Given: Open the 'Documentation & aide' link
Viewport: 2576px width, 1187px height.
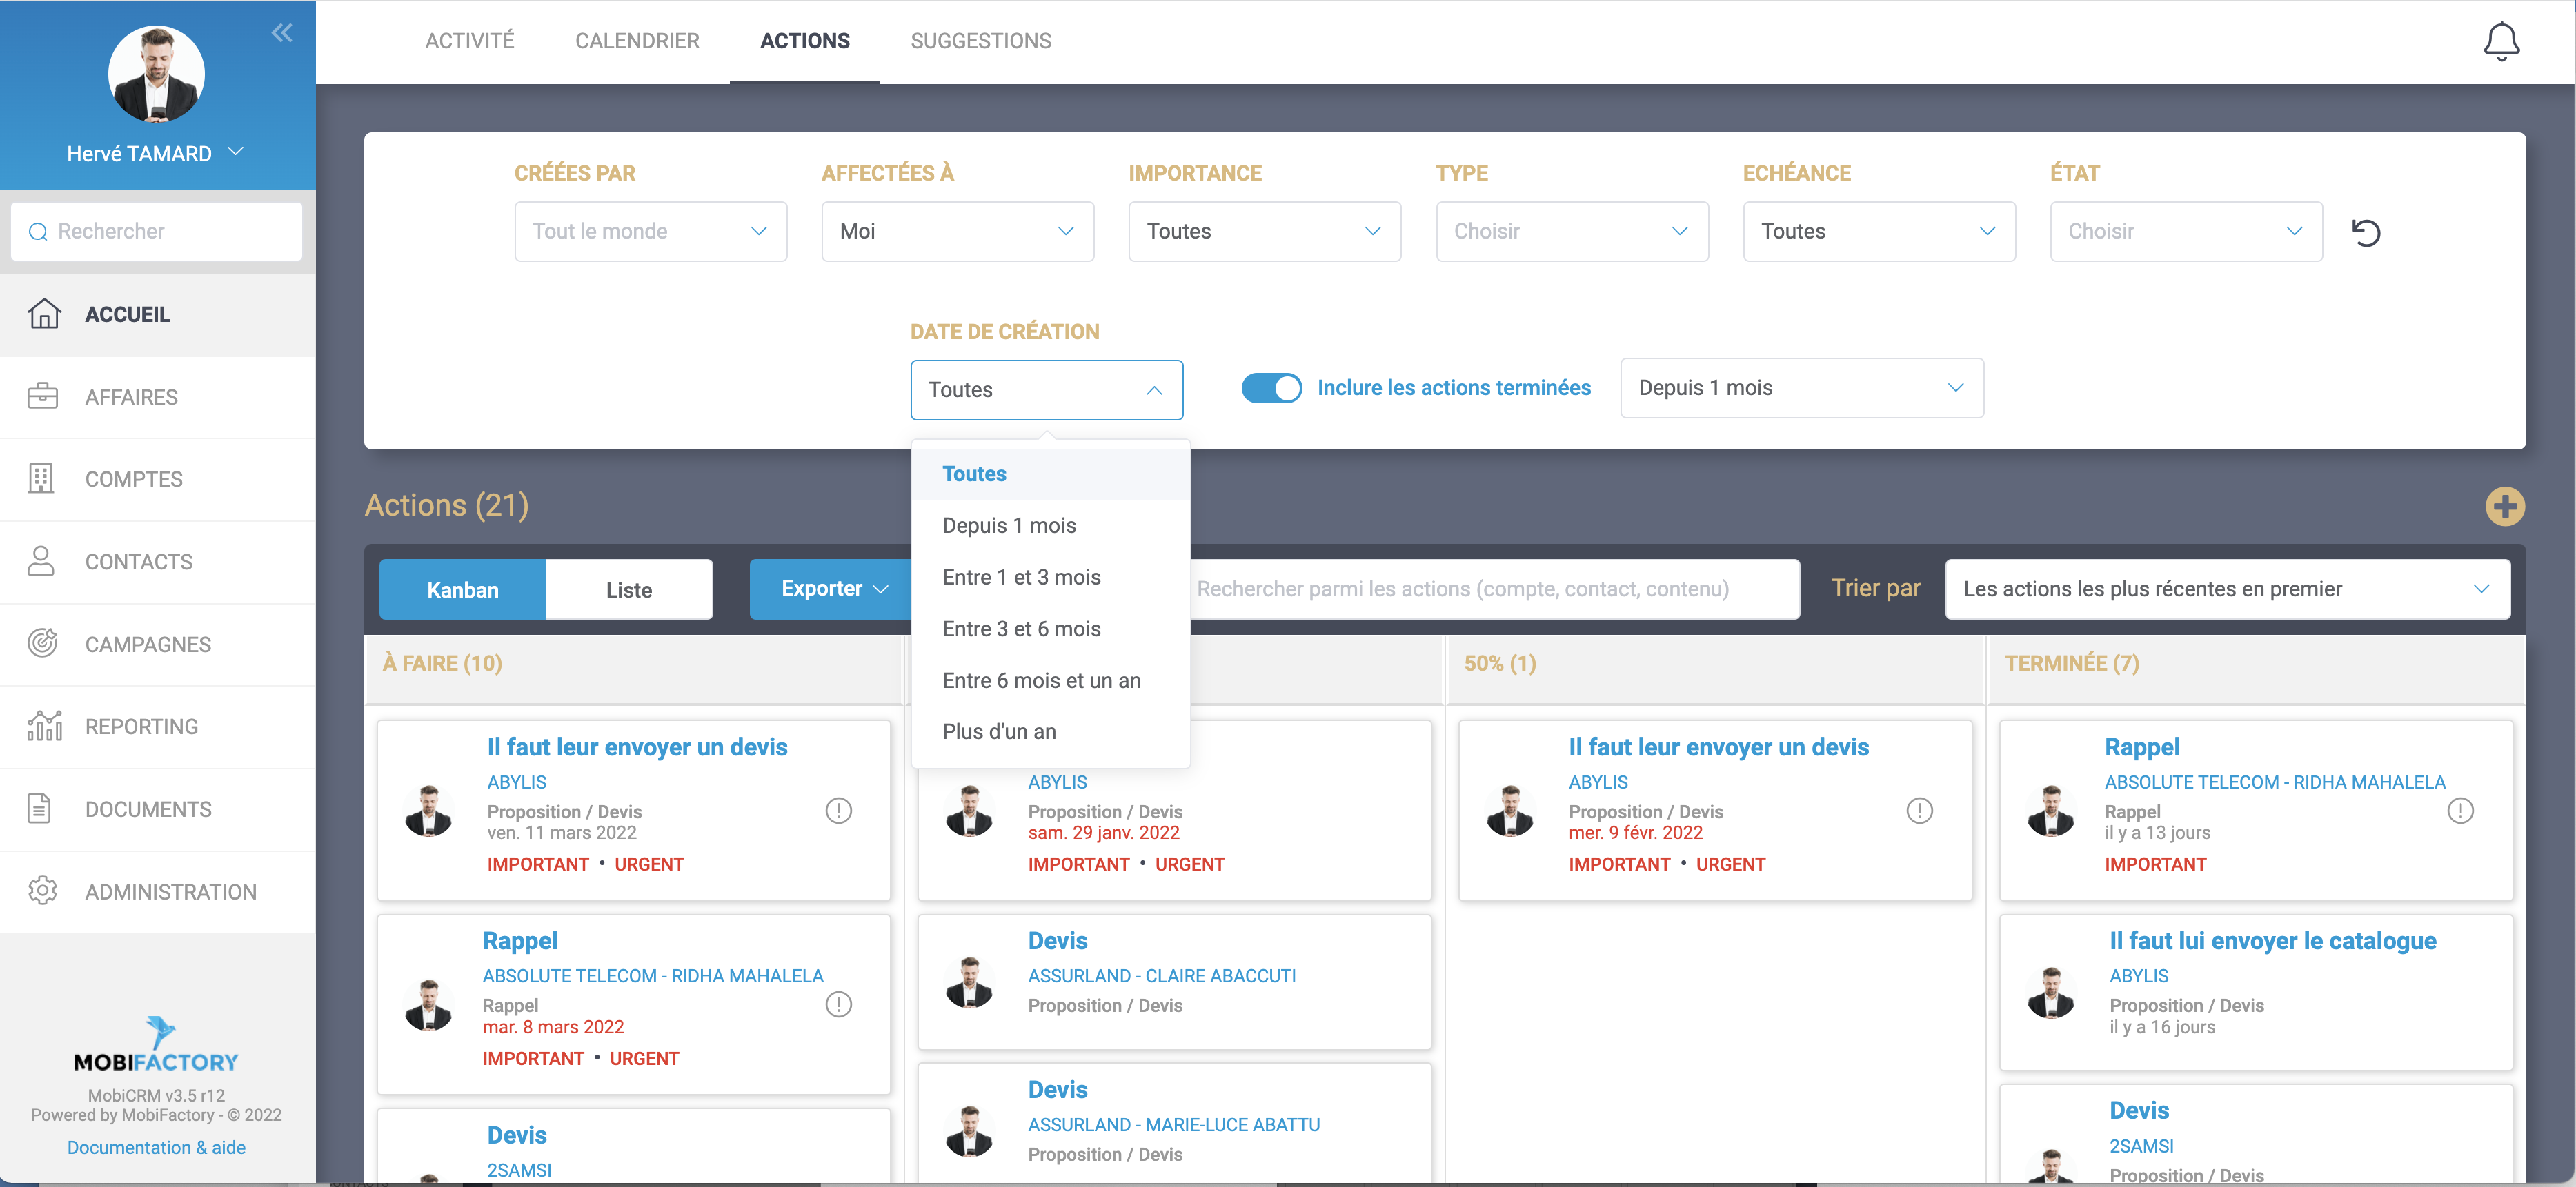Looking at the screenshot, I should coord(156,1147).
